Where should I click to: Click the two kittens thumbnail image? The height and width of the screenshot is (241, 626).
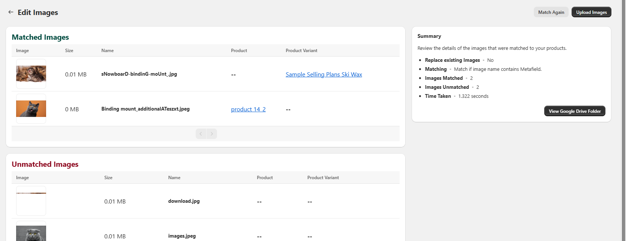tap(31, 74)
